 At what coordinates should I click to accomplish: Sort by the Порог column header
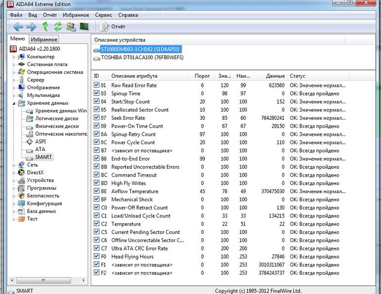[202, 76]
